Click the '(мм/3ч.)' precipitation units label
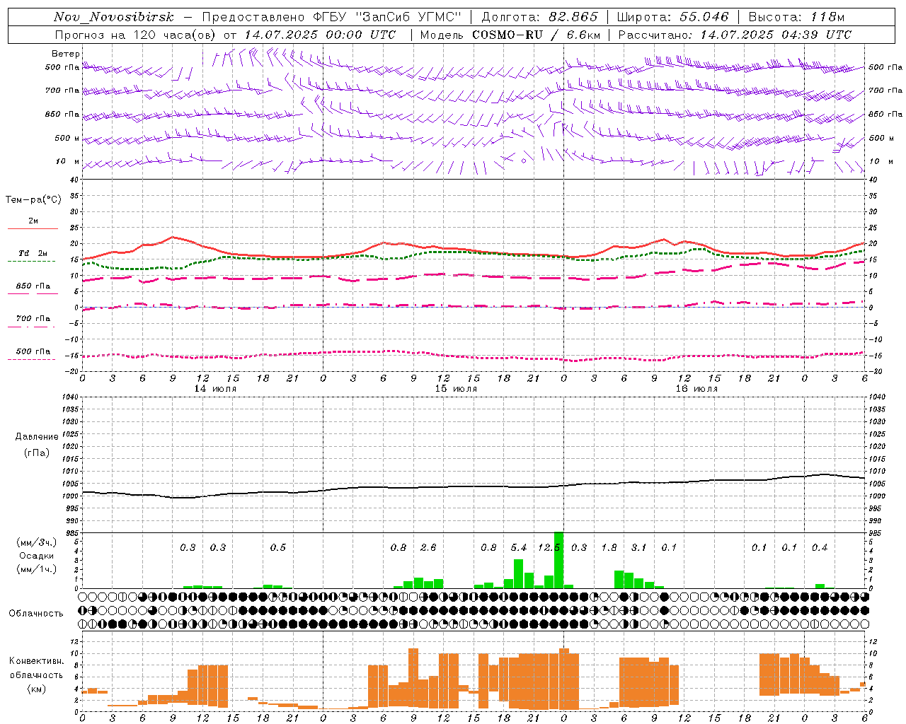This screenshot has height=724, width=906. (x=36, y=542)
